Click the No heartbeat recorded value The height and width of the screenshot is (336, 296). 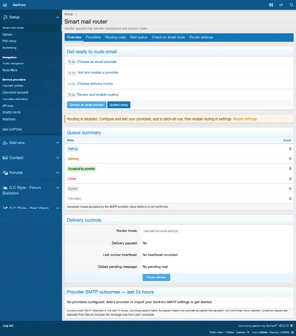tap(160, 255)
